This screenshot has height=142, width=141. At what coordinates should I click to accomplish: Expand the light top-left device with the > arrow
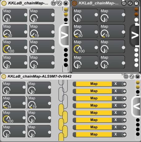(x=64, y=35)
